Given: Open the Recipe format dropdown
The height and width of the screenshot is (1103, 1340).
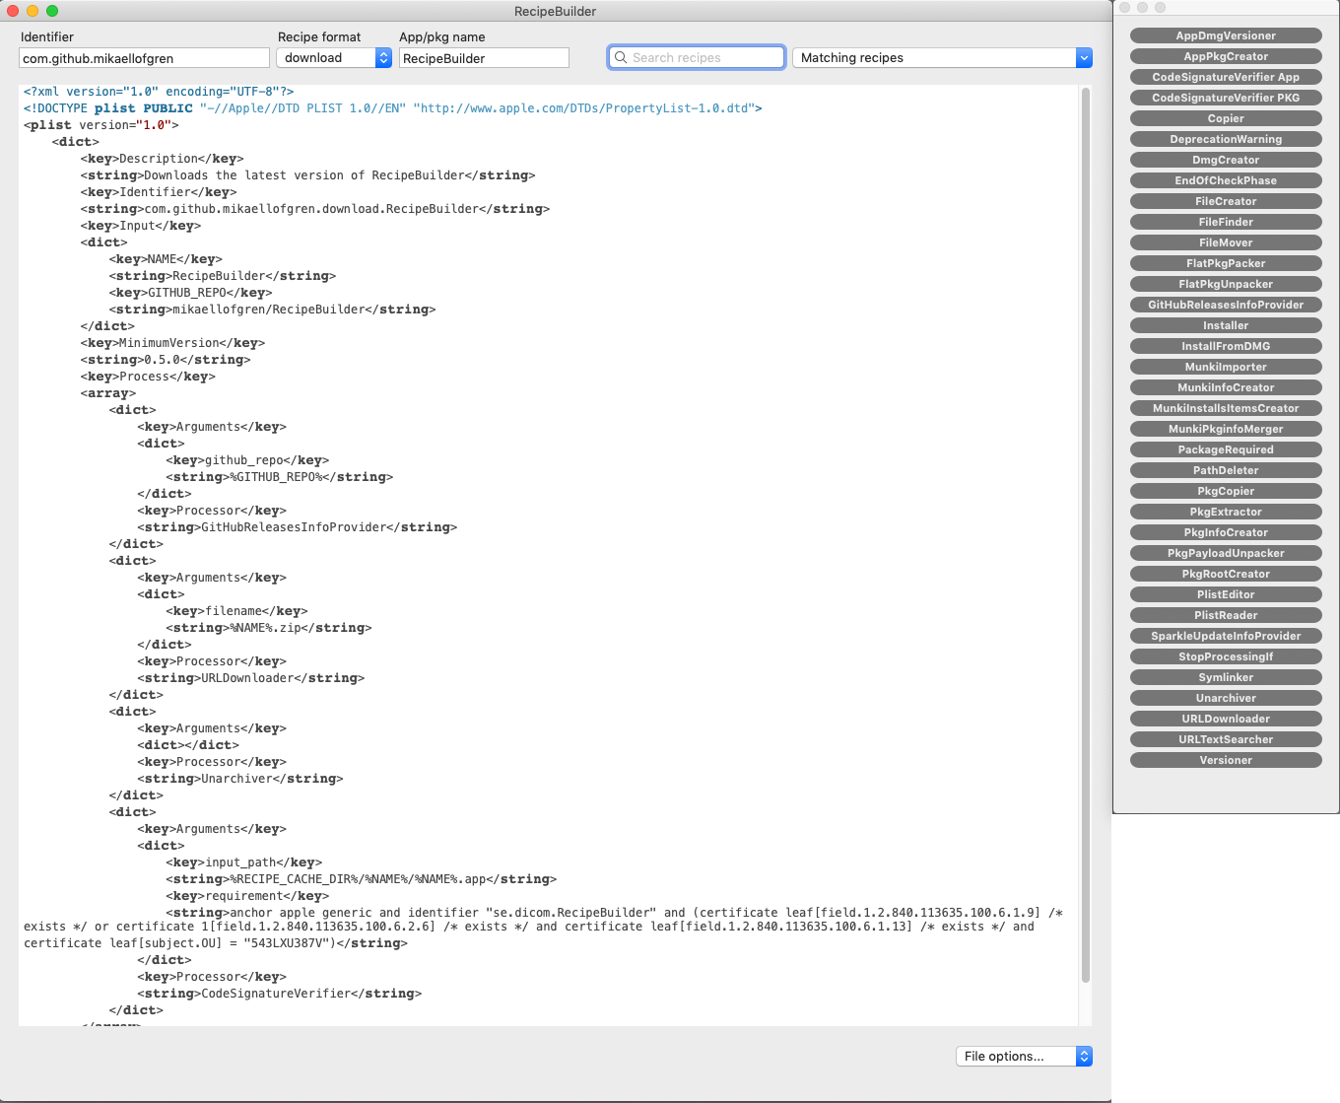Looking at the screenshot, I should [x=334, y=58].
